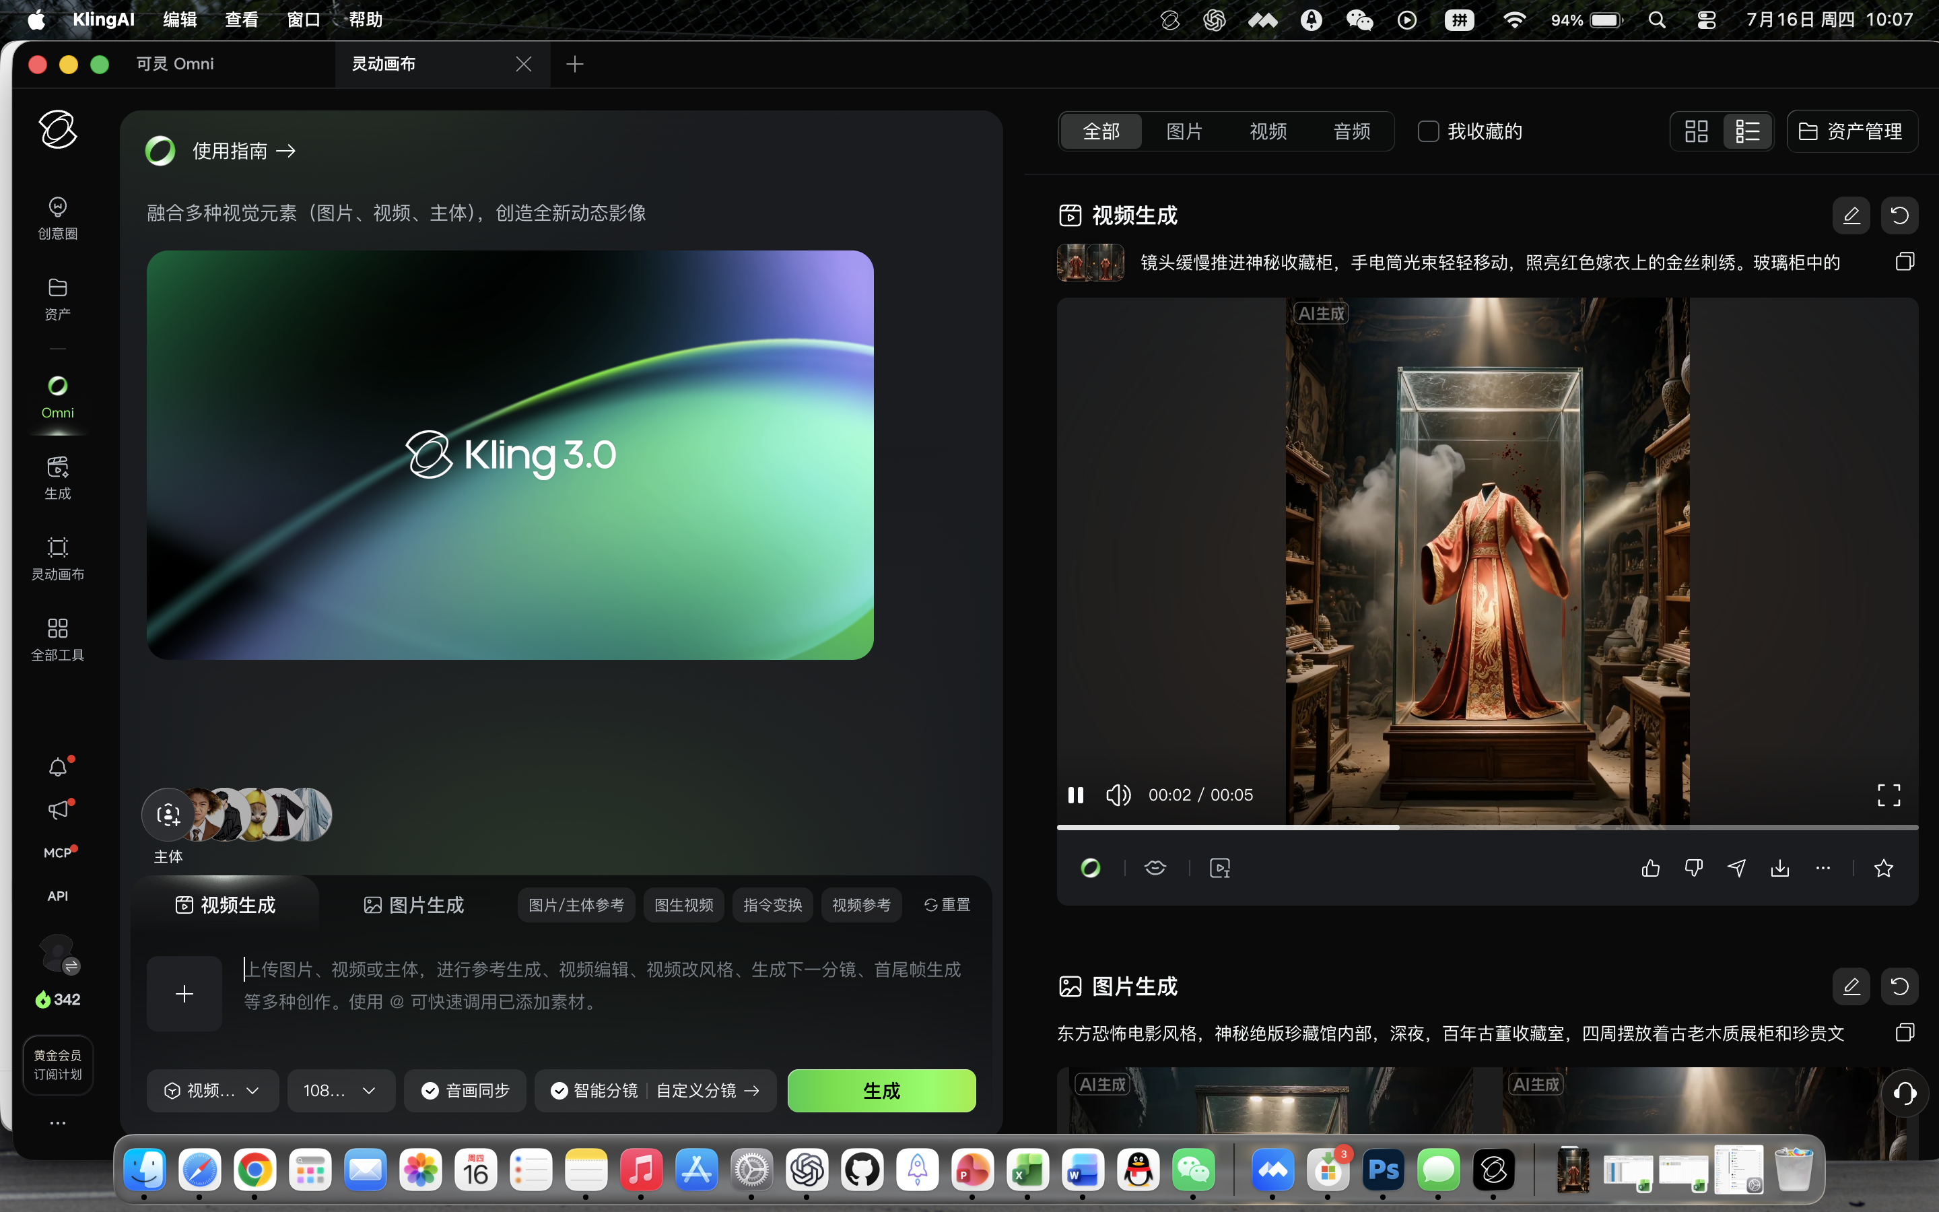Open 资产管理 button
Viewport: 1939px width, 1212px height.
pyautogui.click(x=1851, y=131)
